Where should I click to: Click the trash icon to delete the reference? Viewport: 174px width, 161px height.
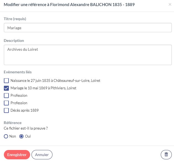click(166, 155)
